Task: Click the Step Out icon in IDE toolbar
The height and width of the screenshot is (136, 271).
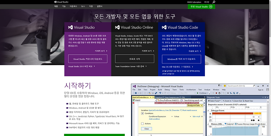Action: pyautogui.click(x=237, y=93)
